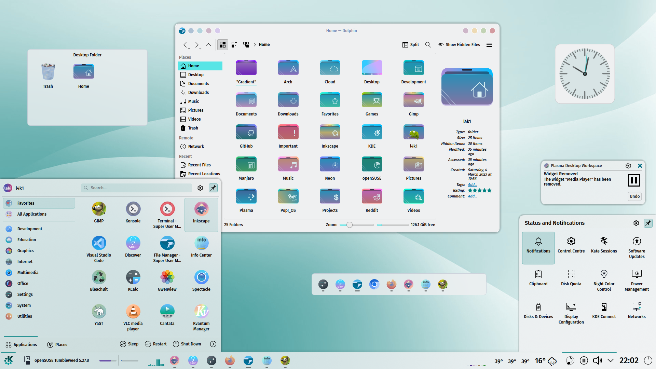Image resolution: width=656 pixels, height=369 pixels.
Task: Launch Discover from the application menu
Action: click(133, 246)
